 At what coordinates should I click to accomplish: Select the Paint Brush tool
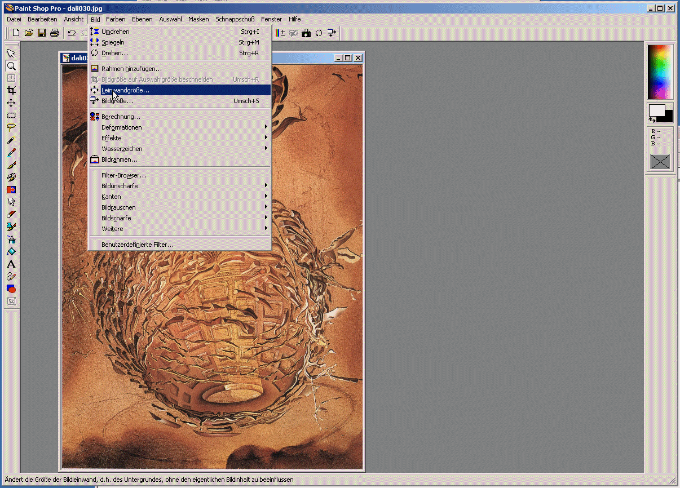point(11,165)
